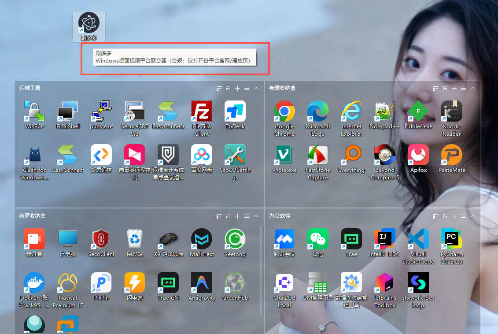Open Navicat Premium 17
The width and height of the screenshot is (498, 334).
coord(68,290)
